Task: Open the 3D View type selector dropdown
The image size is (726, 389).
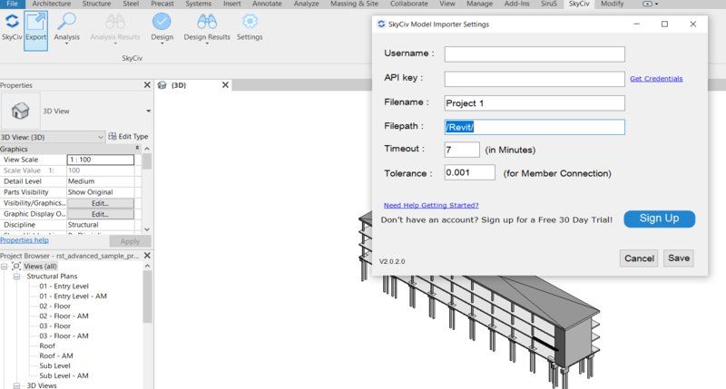Action: [148, 111]
